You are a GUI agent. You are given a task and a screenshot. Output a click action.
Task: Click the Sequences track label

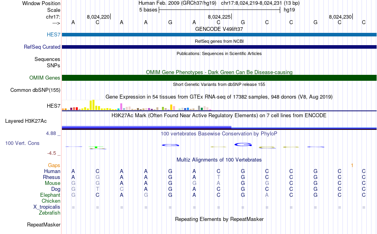[47, 59]
